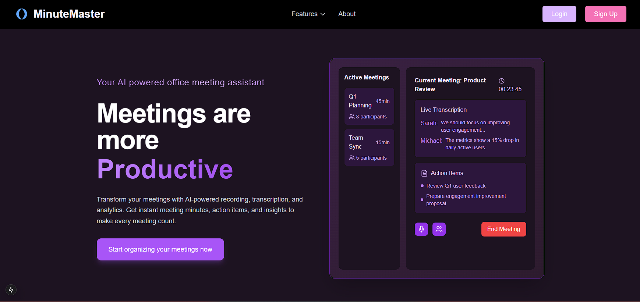Click the lightning bolt badge icon
640x302 pixels.
click(x=11, y=290)
